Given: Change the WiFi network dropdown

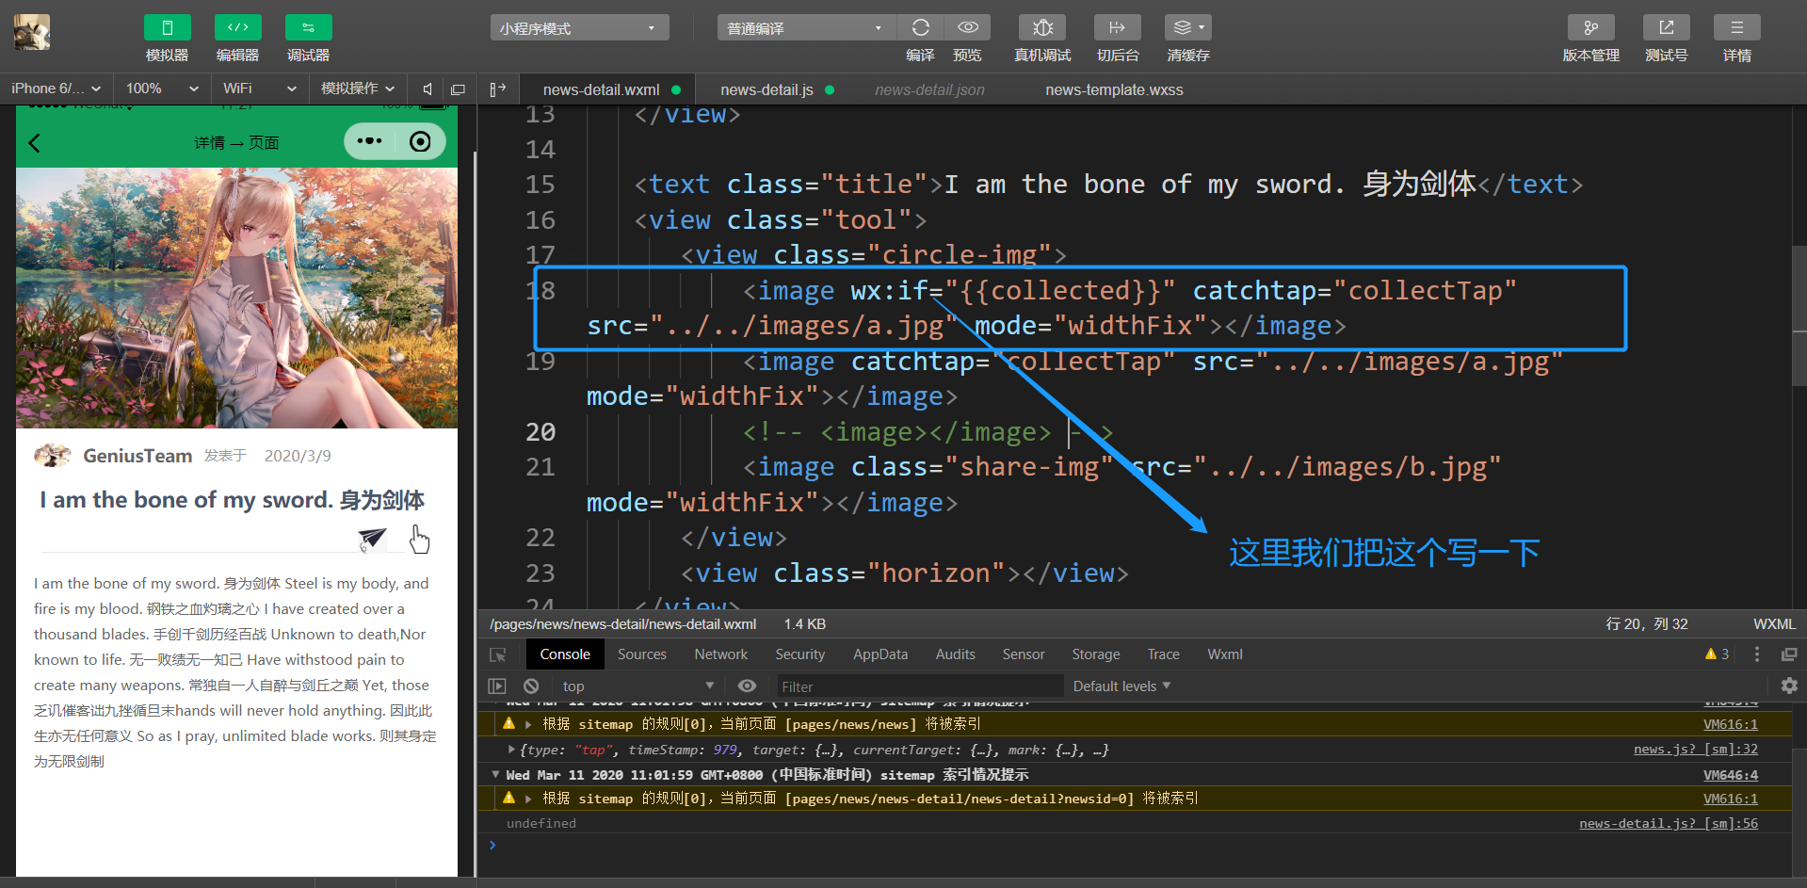Looking at the screenshot, I should coord(260,89).
